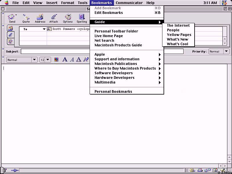Open the Help menu
The width and height of the screenshot is (232, 174).
click(x=151, y=3)
